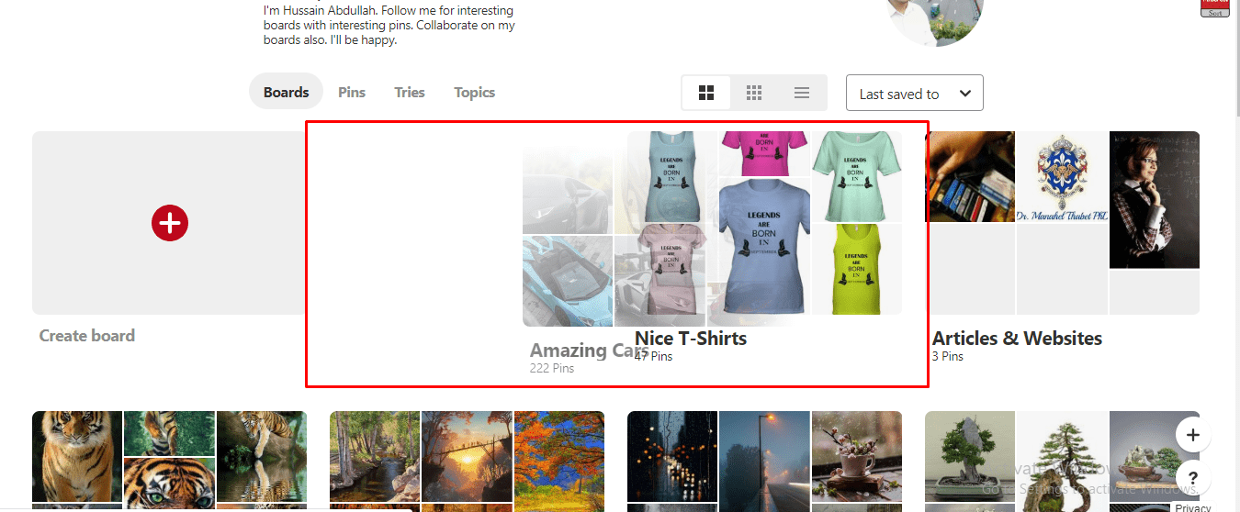Click the Dr. Manahel Thabet crest image
The image size is (1240, 512).
[x=1062, y=176]
